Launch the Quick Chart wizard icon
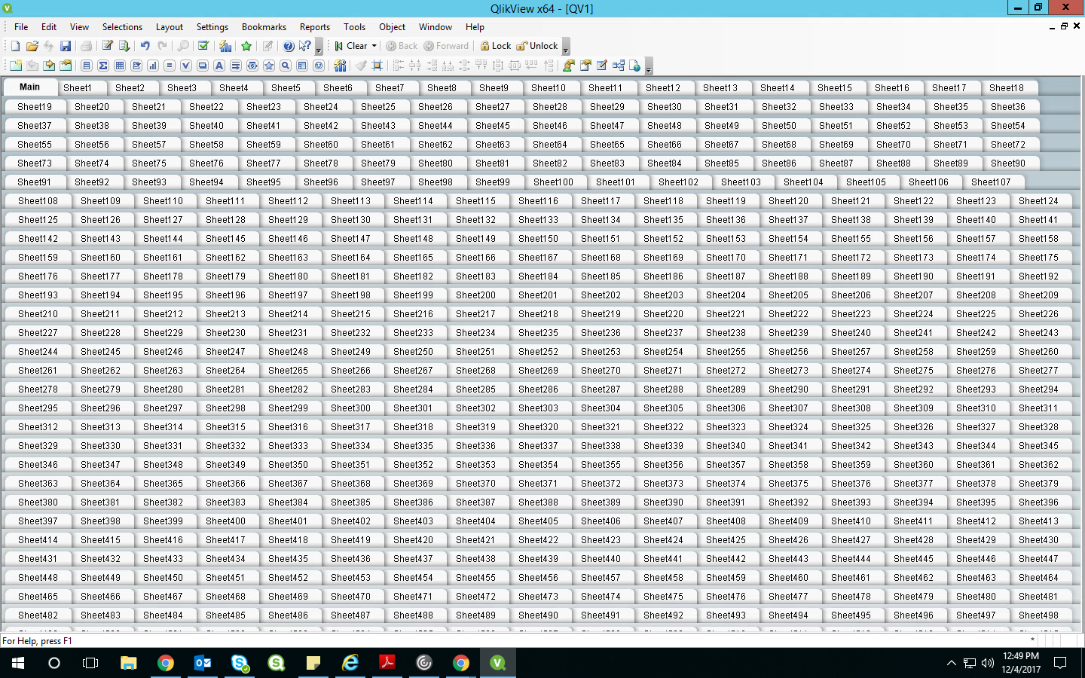 point(225,46)
